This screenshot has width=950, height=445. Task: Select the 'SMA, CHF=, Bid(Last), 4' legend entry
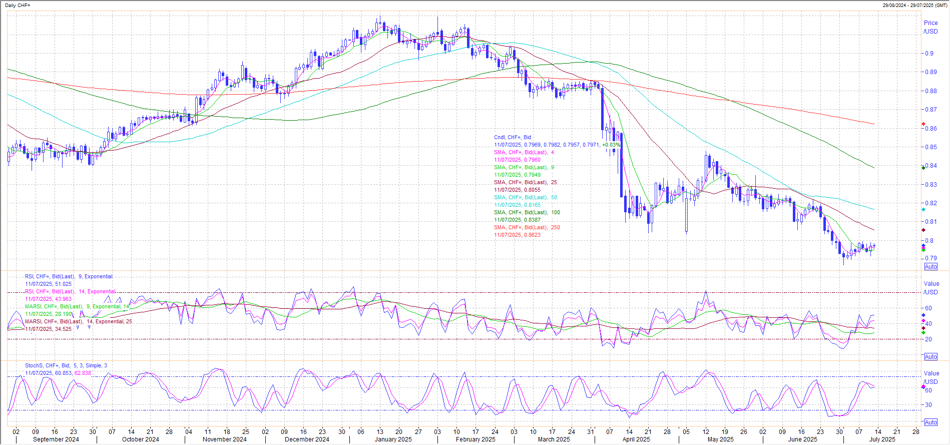(x=524, y=152)
